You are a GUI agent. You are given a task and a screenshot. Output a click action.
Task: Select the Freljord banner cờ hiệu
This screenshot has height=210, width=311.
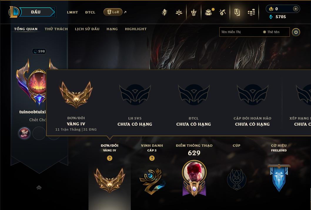279,177
